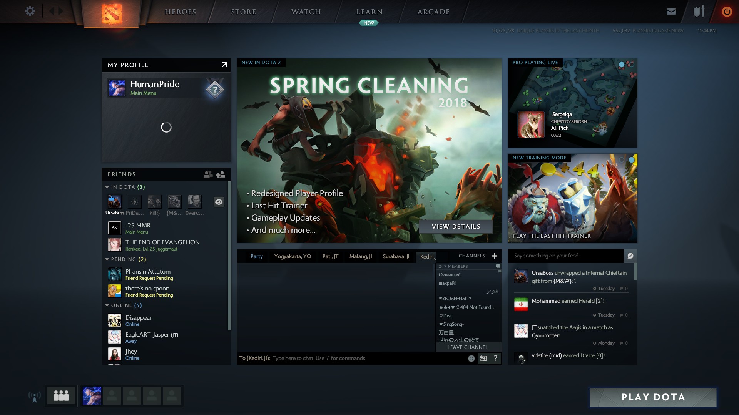Open the Heroes menu tab
The height and width of the screenshot is (415, 739).
pos(181,12)
